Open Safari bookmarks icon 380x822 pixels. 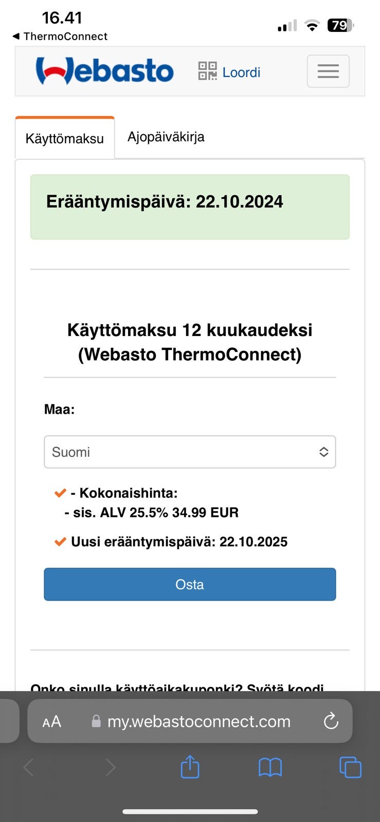pos(270,767)
